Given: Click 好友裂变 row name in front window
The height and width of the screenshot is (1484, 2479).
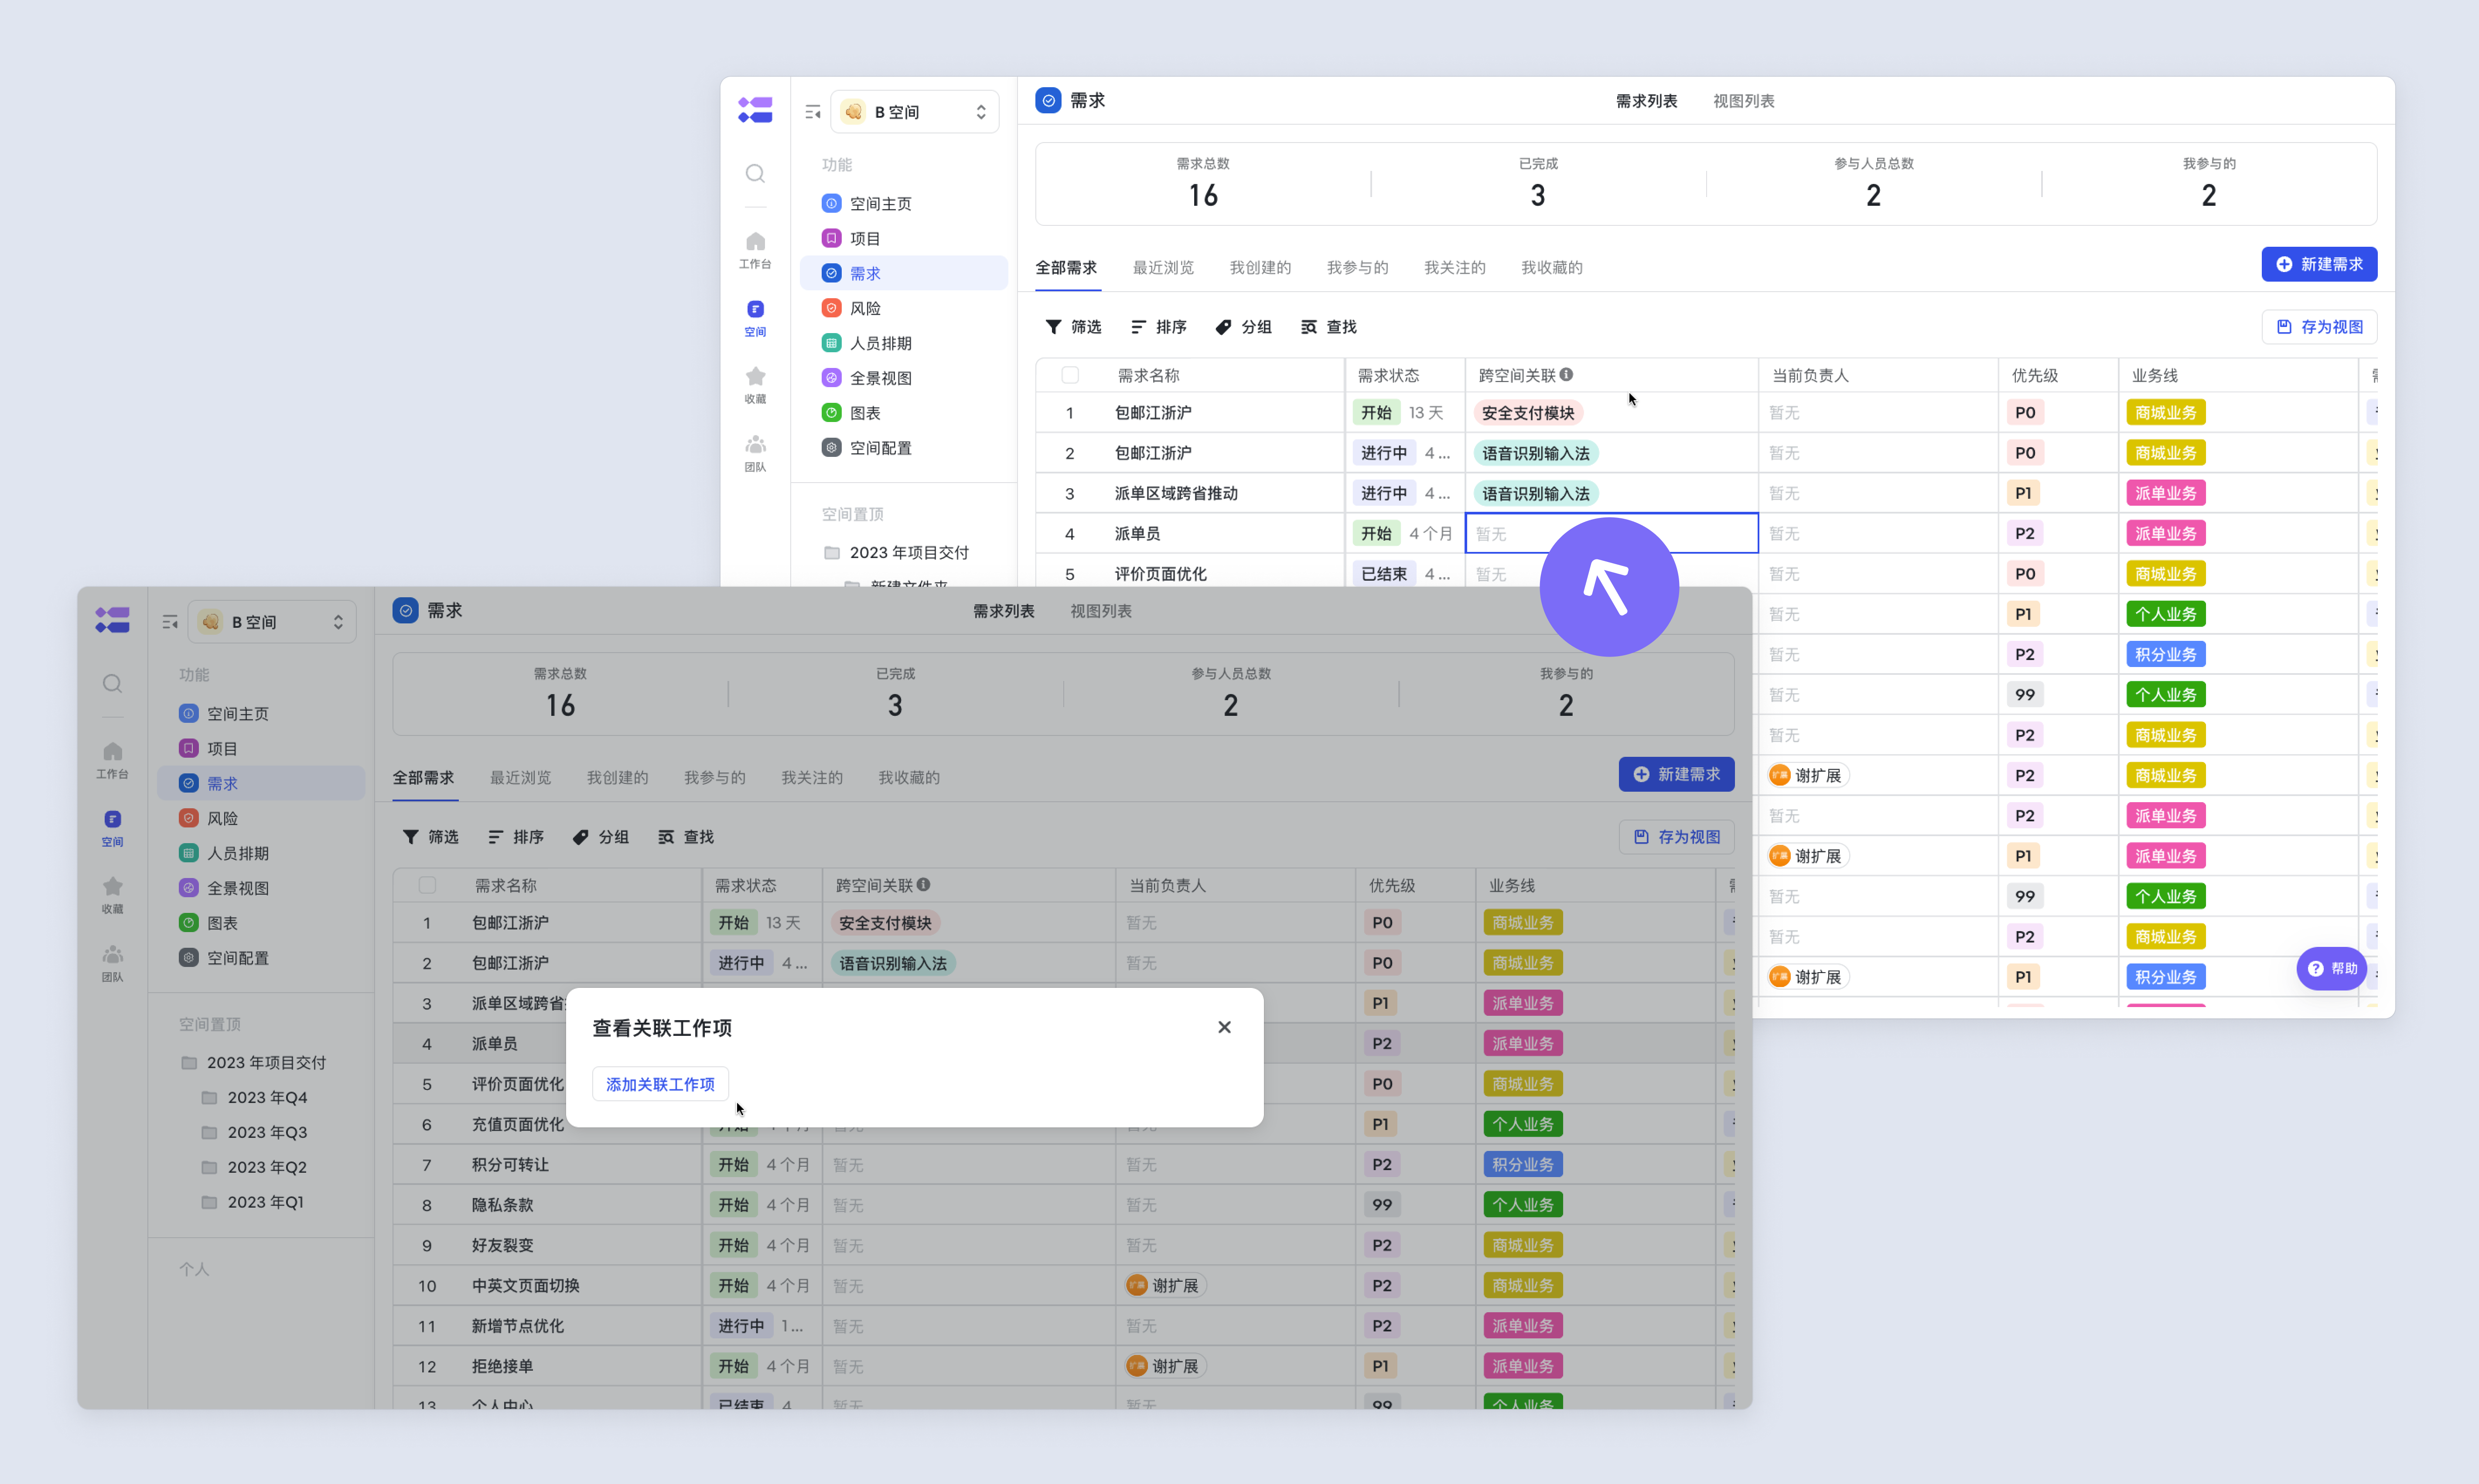Looking at the screenshot, I should 502,1245.
